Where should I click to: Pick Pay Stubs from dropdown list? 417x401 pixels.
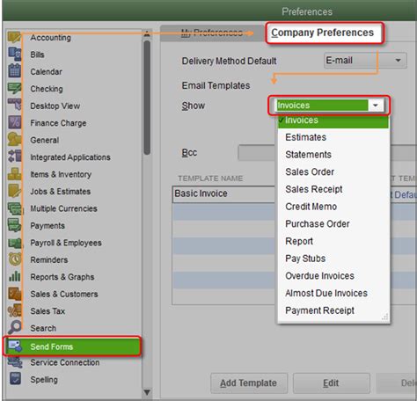(x=333, y=259)
